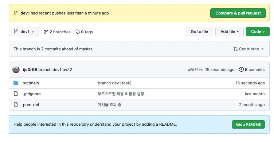The width and height of the screenshot is (274, 142).
Task: Click the Go to file button
Action: (x=199, y=32)
